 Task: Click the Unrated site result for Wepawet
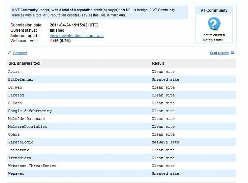165,174
